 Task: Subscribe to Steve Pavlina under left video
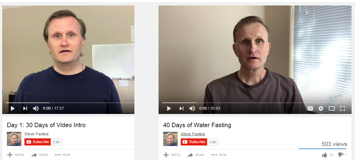[x=38, y=142]
